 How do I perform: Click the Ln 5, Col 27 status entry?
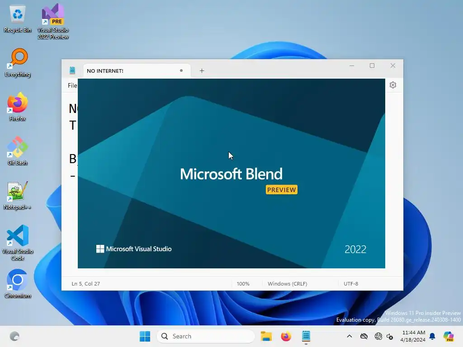click(85, 284)
